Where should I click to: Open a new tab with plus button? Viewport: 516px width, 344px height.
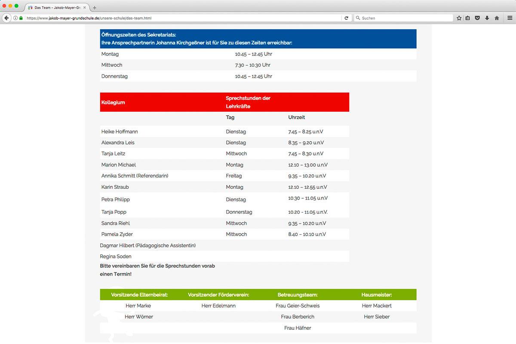(x=95, y=8)
